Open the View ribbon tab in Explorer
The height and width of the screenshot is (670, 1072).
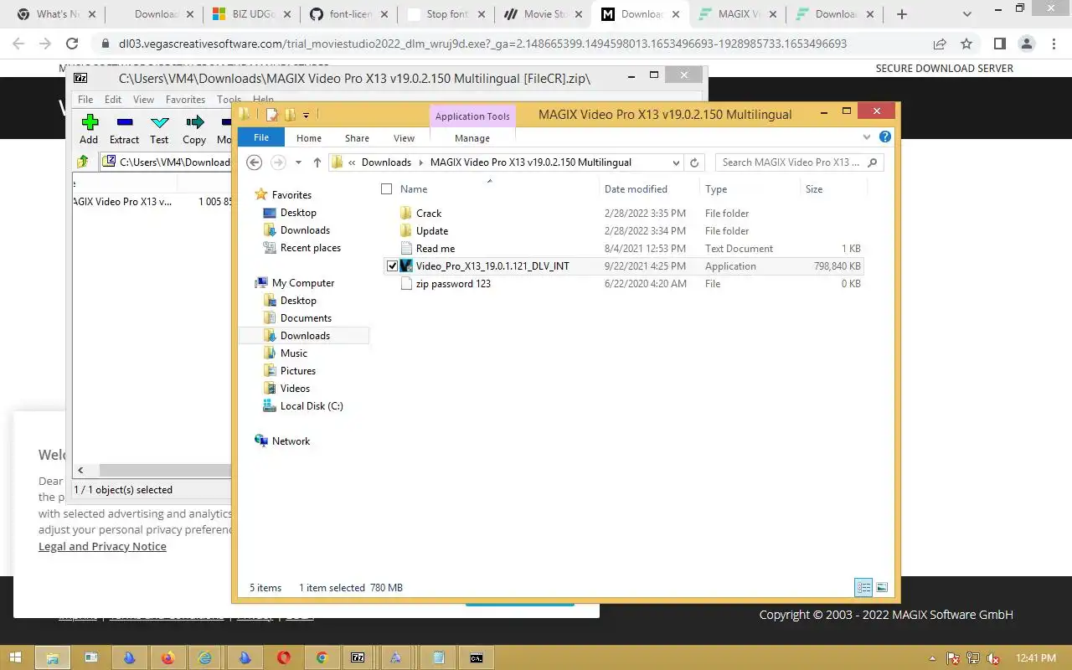pos(405,137)
